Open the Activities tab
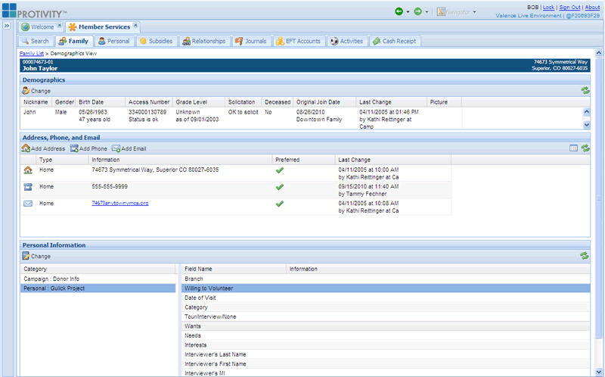 [x=346, y=41]
